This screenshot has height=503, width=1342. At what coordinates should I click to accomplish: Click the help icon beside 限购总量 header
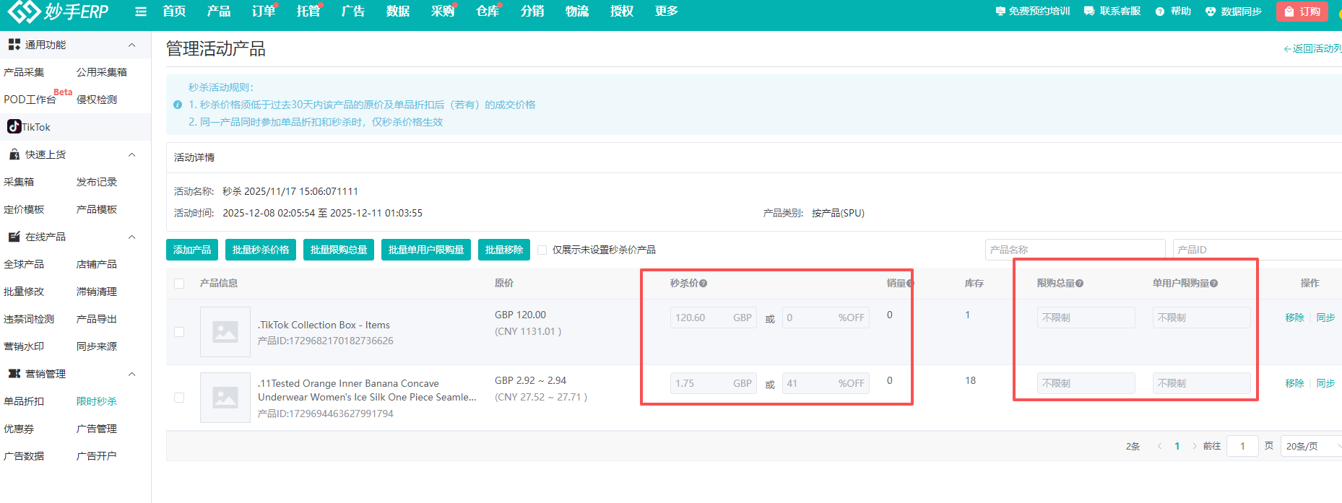(x=1080, y=284)
